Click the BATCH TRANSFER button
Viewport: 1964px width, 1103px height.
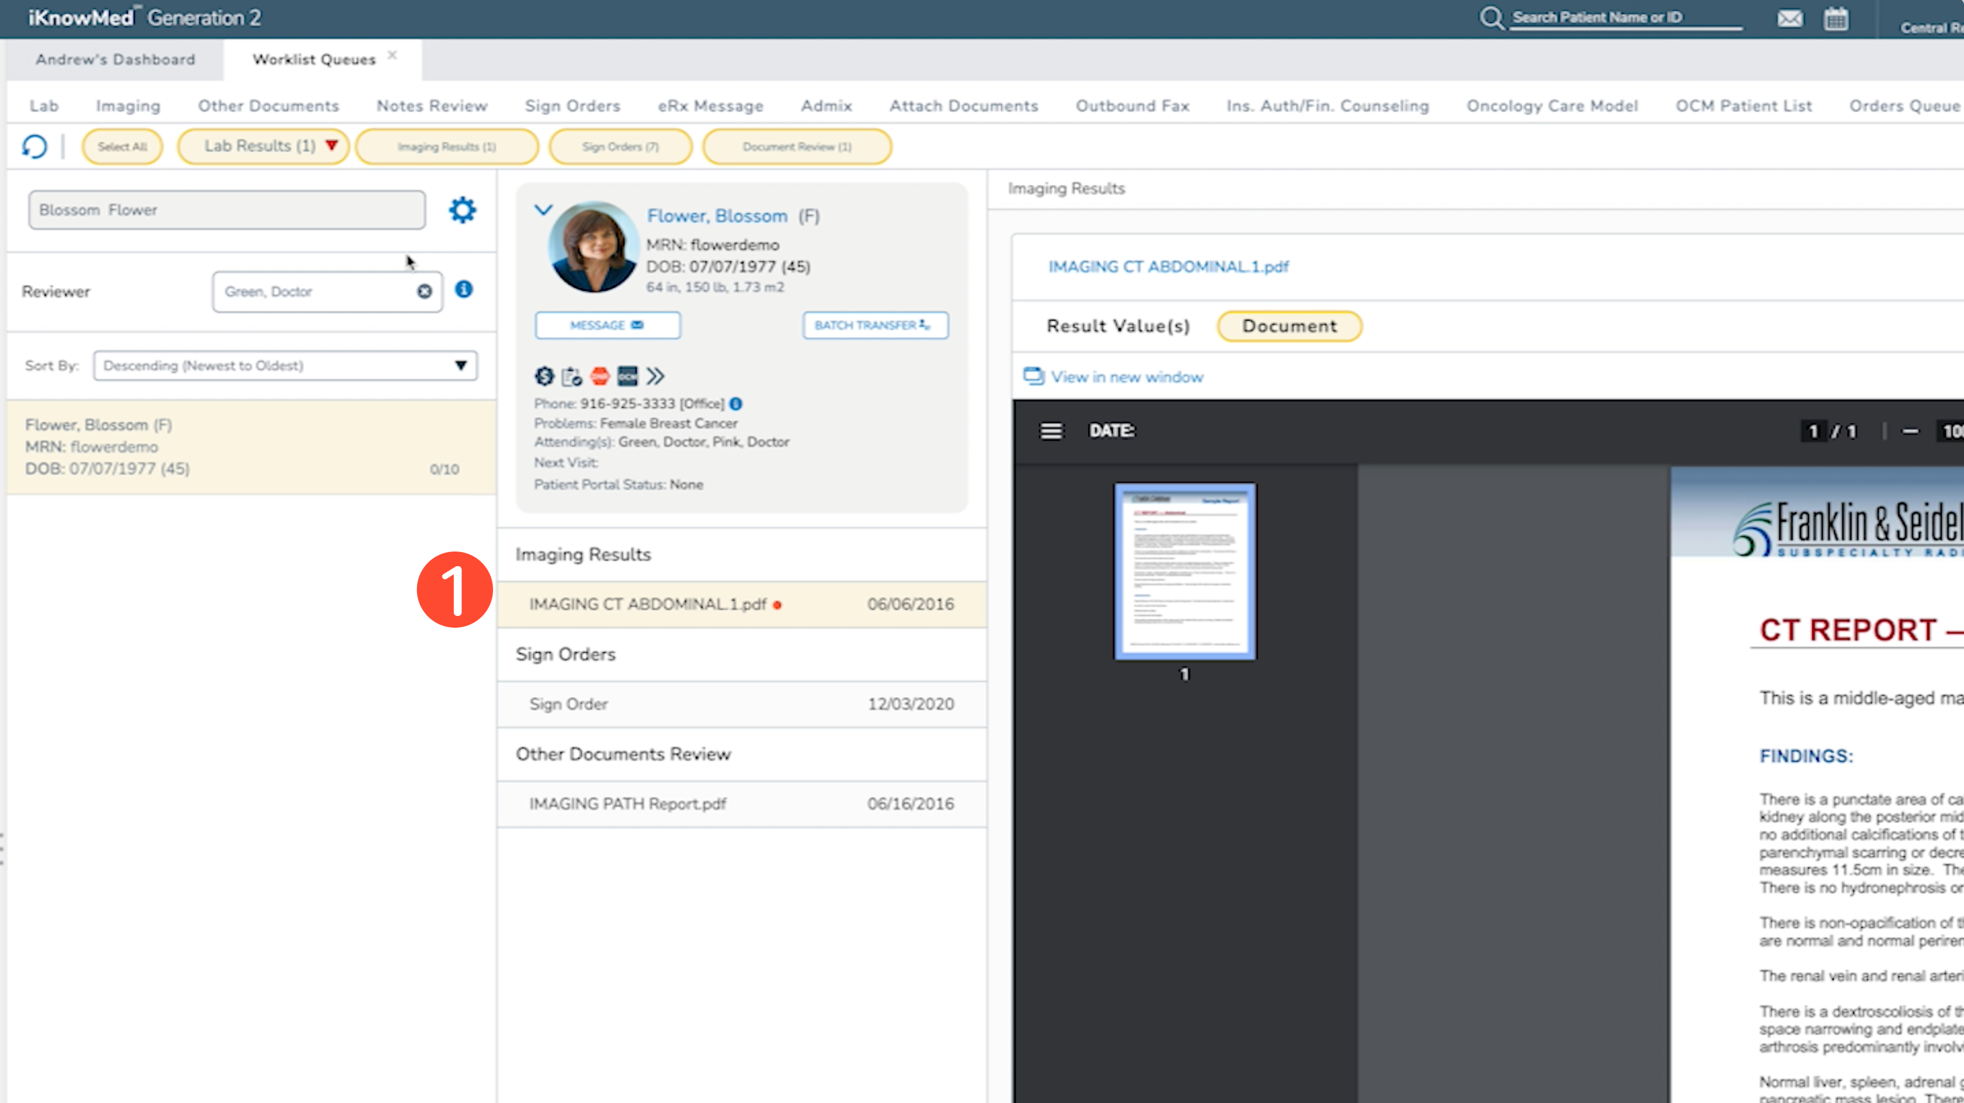pyautogui.click(x=875, y=325)
